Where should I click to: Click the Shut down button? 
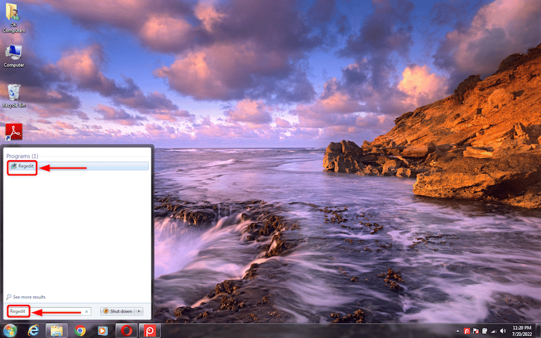pos(118,311)
